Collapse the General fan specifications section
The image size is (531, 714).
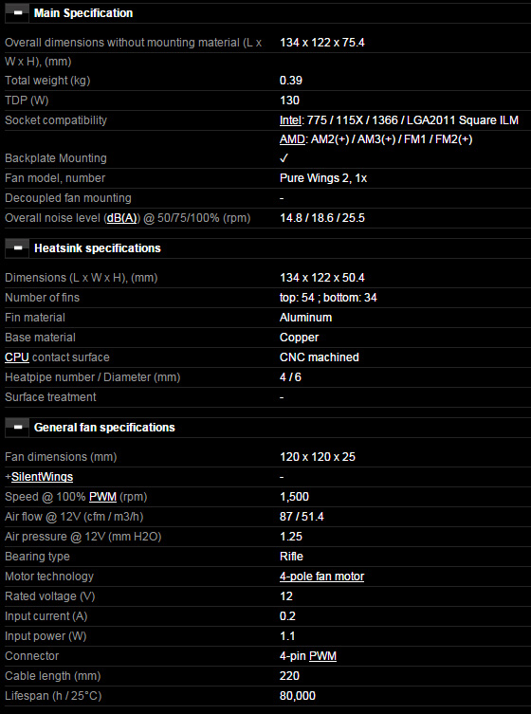(17, 427)
